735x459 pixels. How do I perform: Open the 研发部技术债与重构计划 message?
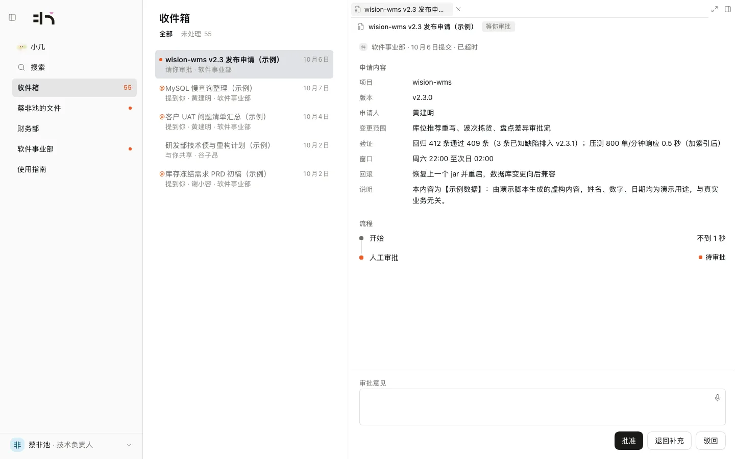click(x=244, y=150)
